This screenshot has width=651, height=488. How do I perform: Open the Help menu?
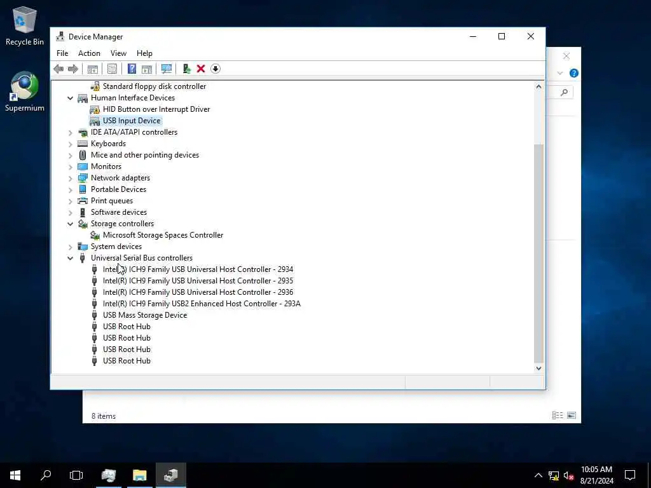pyautogui.click(x=144, y=53)
